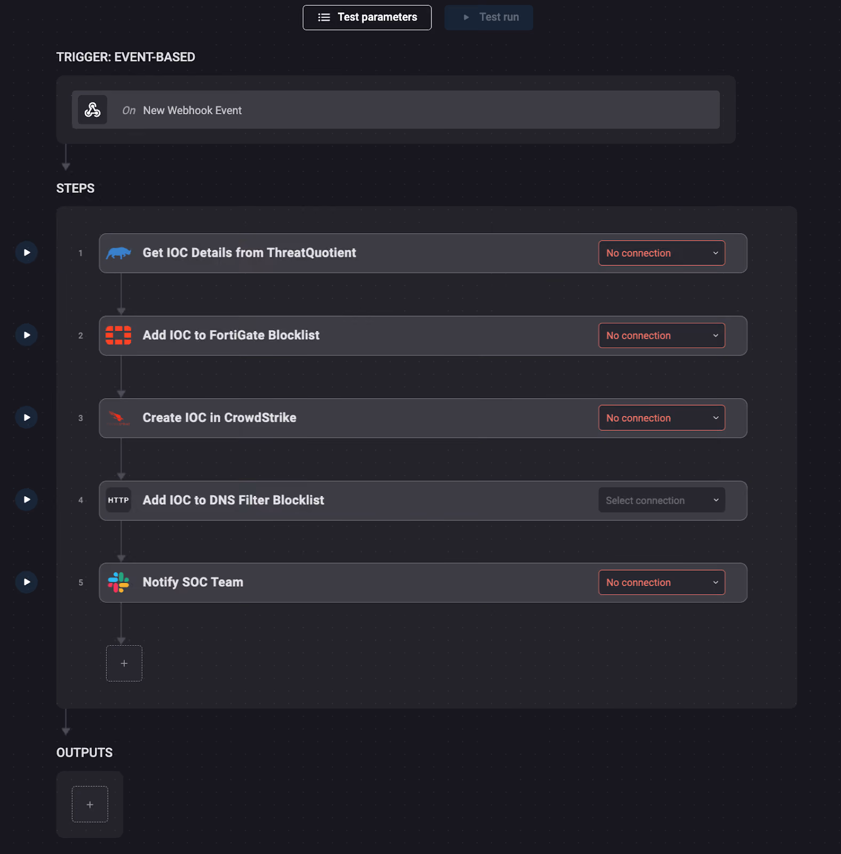Run the Add IOC to DNS Filter Blocklist step
841x854 pixels.
(x=27, y=500)
